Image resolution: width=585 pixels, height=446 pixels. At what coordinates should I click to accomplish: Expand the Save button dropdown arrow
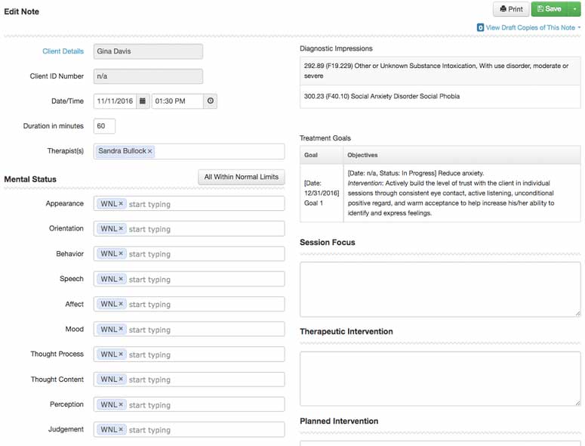click(575, 9)
